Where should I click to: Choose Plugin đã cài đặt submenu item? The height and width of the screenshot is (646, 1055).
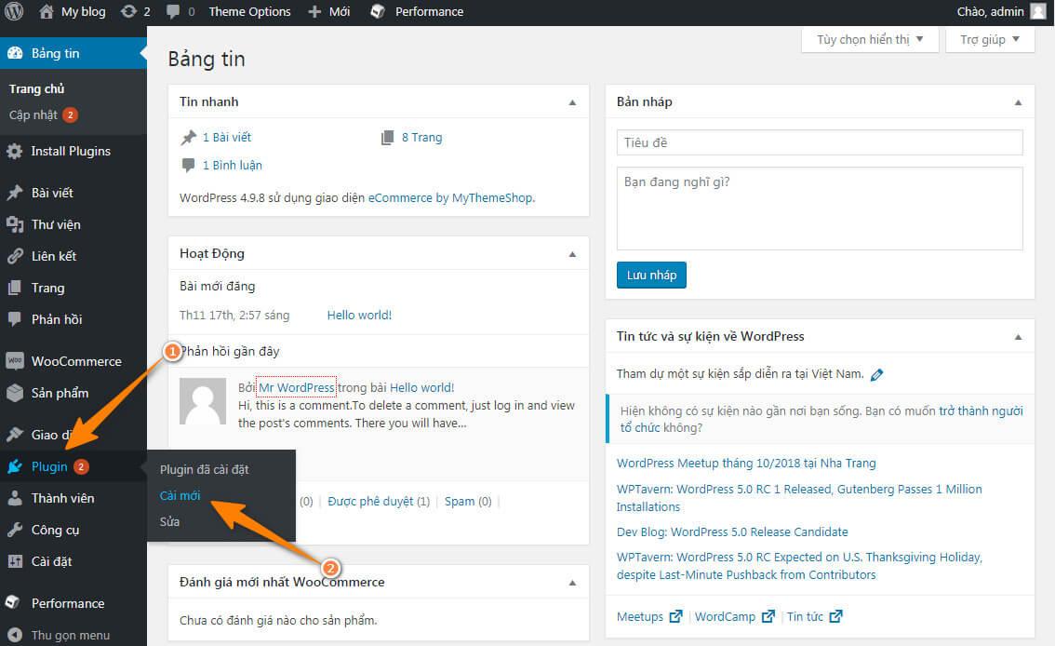click(204, 469)
